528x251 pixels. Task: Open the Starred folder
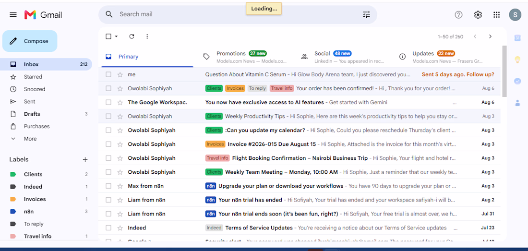click(46, 77)
